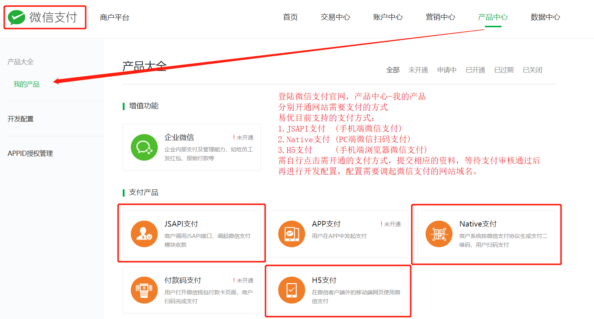Click the 付款码支付 orange scanner icon
Image resolution: width=594 pixels, height=319 pixels.
[x=144, y=290]
